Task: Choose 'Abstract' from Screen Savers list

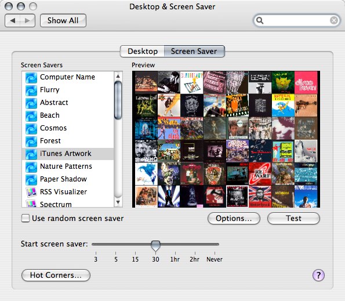Action: click(68, 103)
